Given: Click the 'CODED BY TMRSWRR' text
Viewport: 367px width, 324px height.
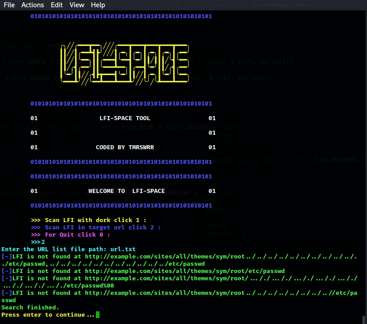Looking at the screenshot, I should [125, 147].
